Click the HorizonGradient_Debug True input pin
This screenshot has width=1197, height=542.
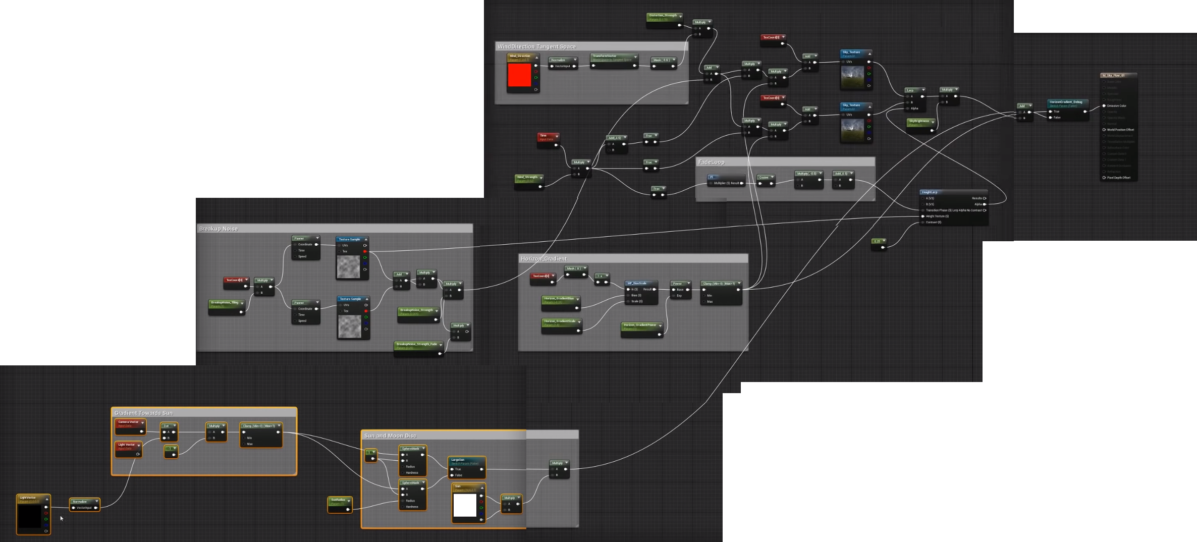1051,112
